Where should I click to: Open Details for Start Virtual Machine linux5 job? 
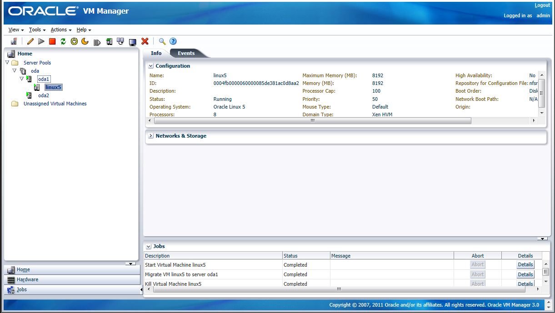click(x=525, y=265)
